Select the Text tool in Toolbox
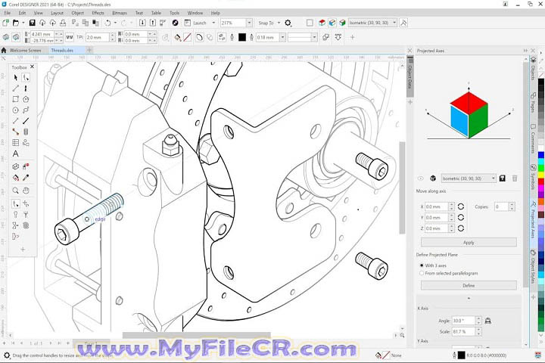Screen dimensions: 545x363 click(x=16, y=154)
